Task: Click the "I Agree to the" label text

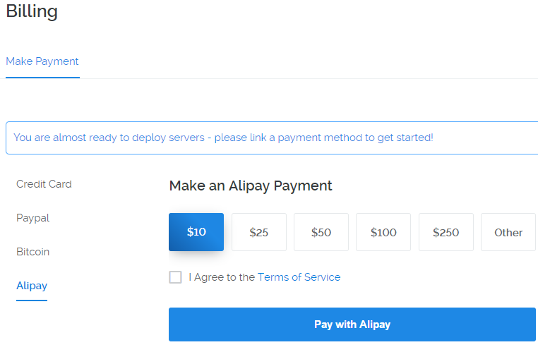Action: 222,277
